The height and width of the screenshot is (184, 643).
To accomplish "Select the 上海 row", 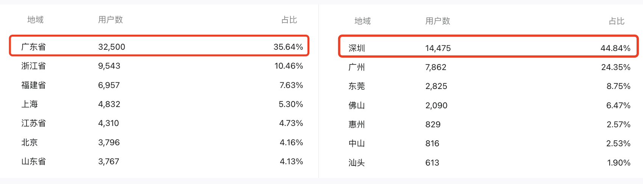I will pyautogui.click(x=30, y=104).
